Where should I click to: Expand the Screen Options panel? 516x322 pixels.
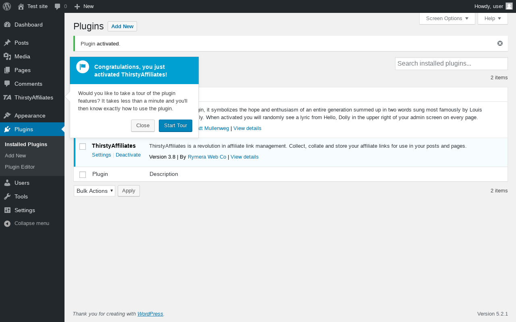pyautogui.click(x=447, y=19)
